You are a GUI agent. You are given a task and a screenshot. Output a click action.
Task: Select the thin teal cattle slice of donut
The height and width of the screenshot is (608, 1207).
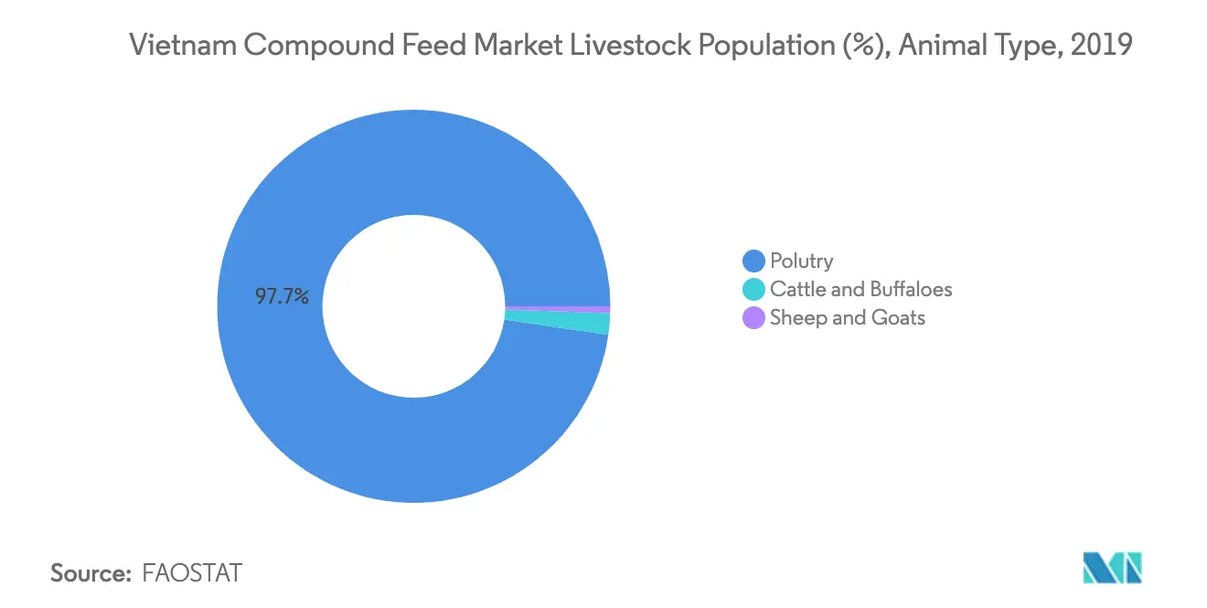point(559,323)
